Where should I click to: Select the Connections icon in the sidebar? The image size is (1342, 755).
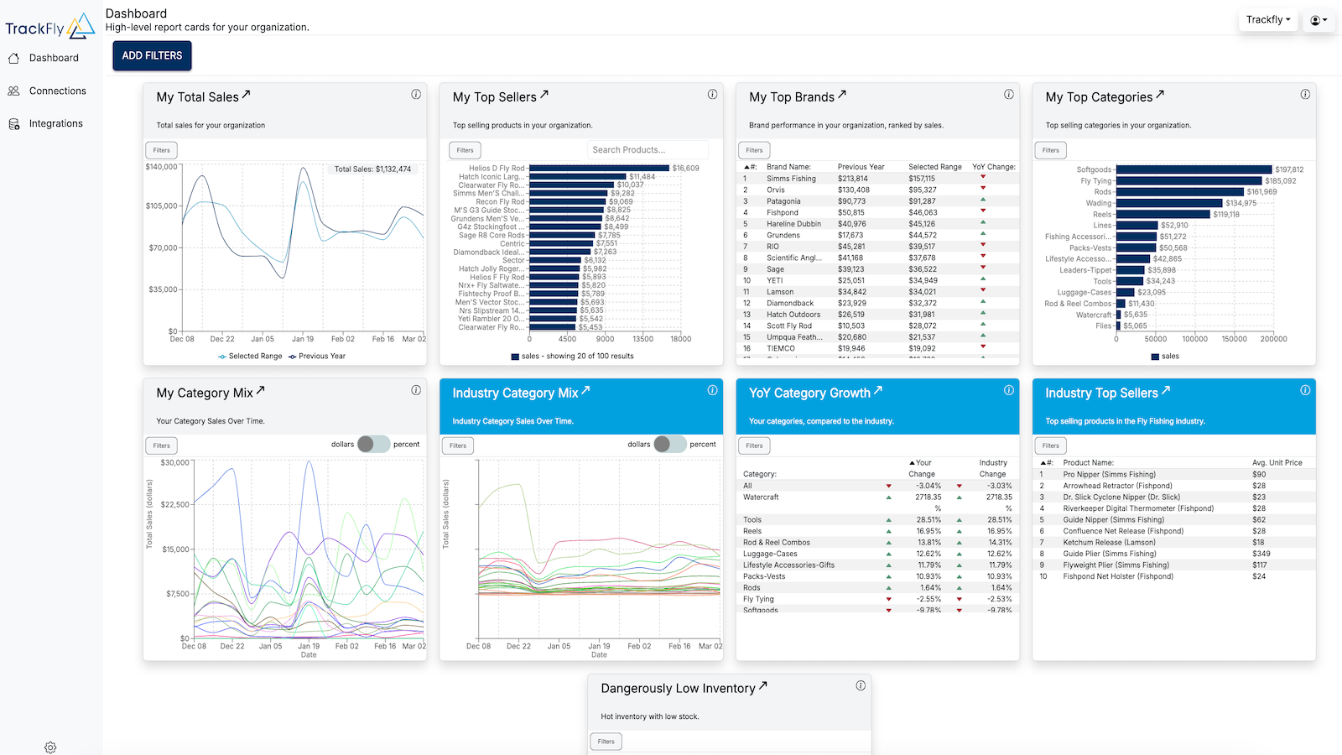coord(13,91)
